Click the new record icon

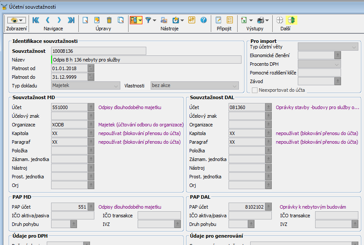[x=86, y=20]
